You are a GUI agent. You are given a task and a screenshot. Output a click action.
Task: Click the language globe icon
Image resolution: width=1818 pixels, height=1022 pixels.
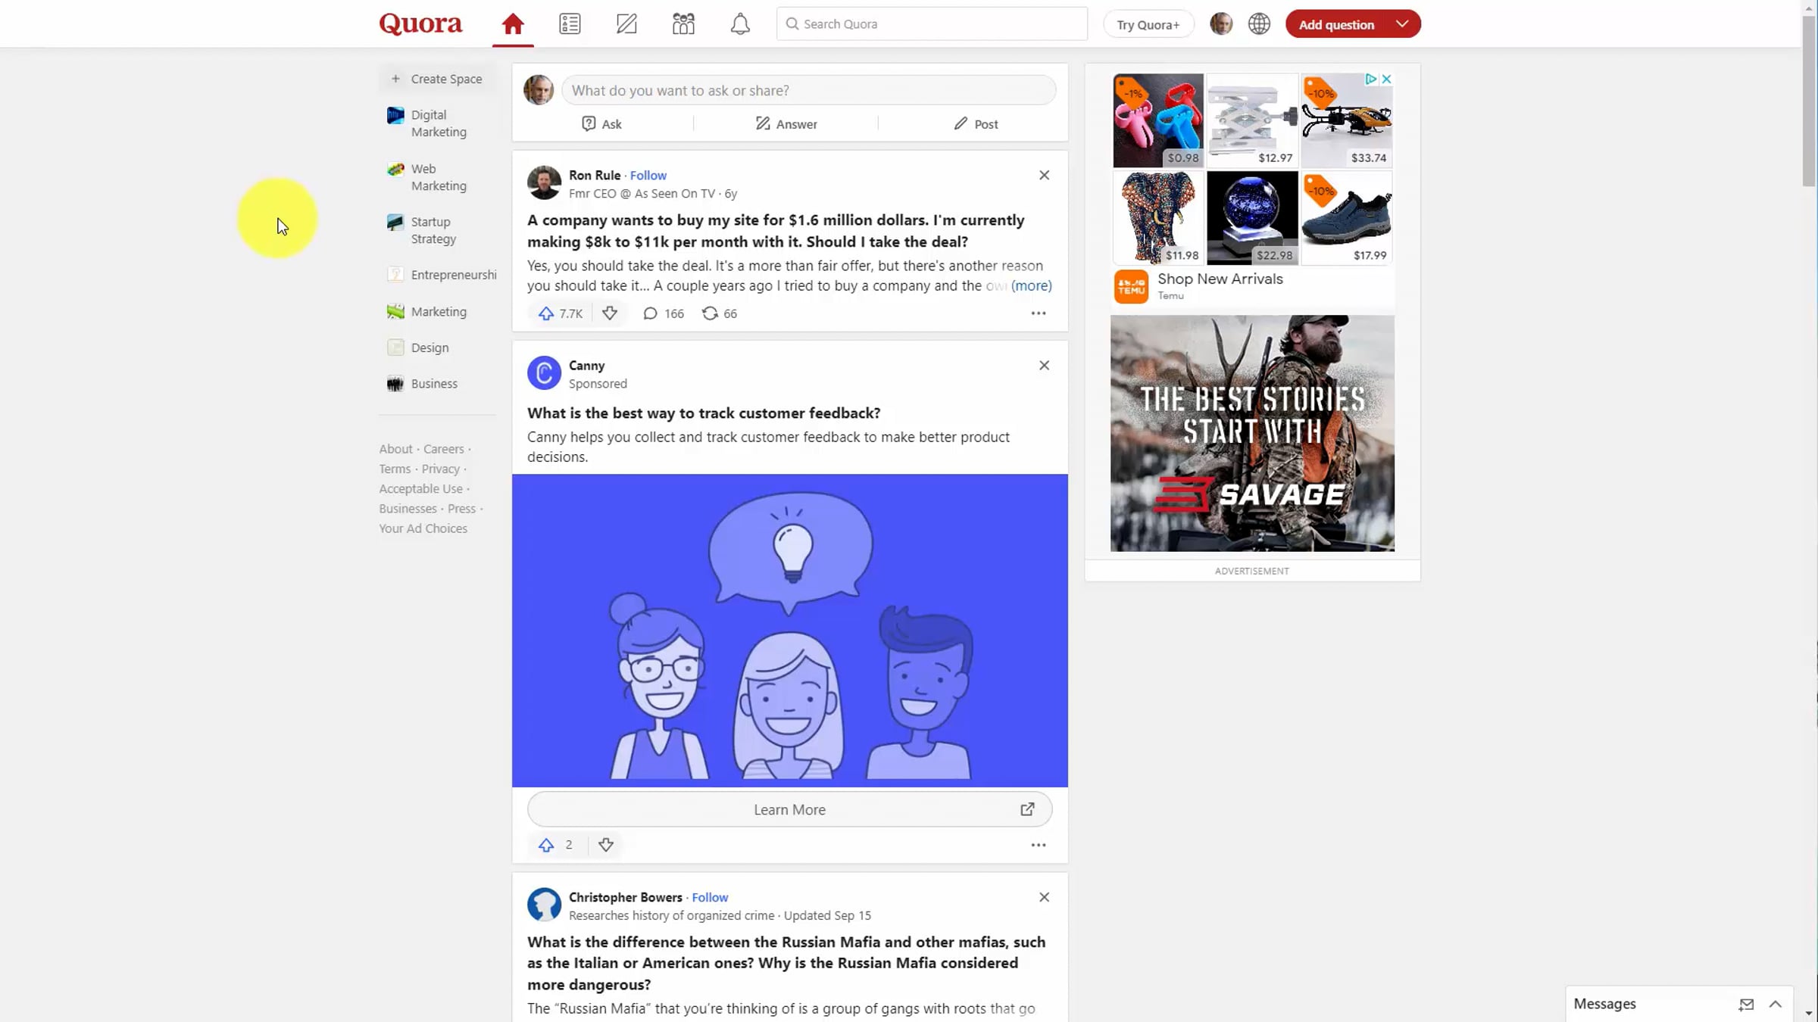[1259, 24]
